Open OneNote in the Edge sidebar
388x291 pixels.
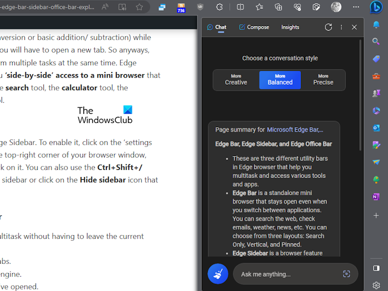point(376,197)
